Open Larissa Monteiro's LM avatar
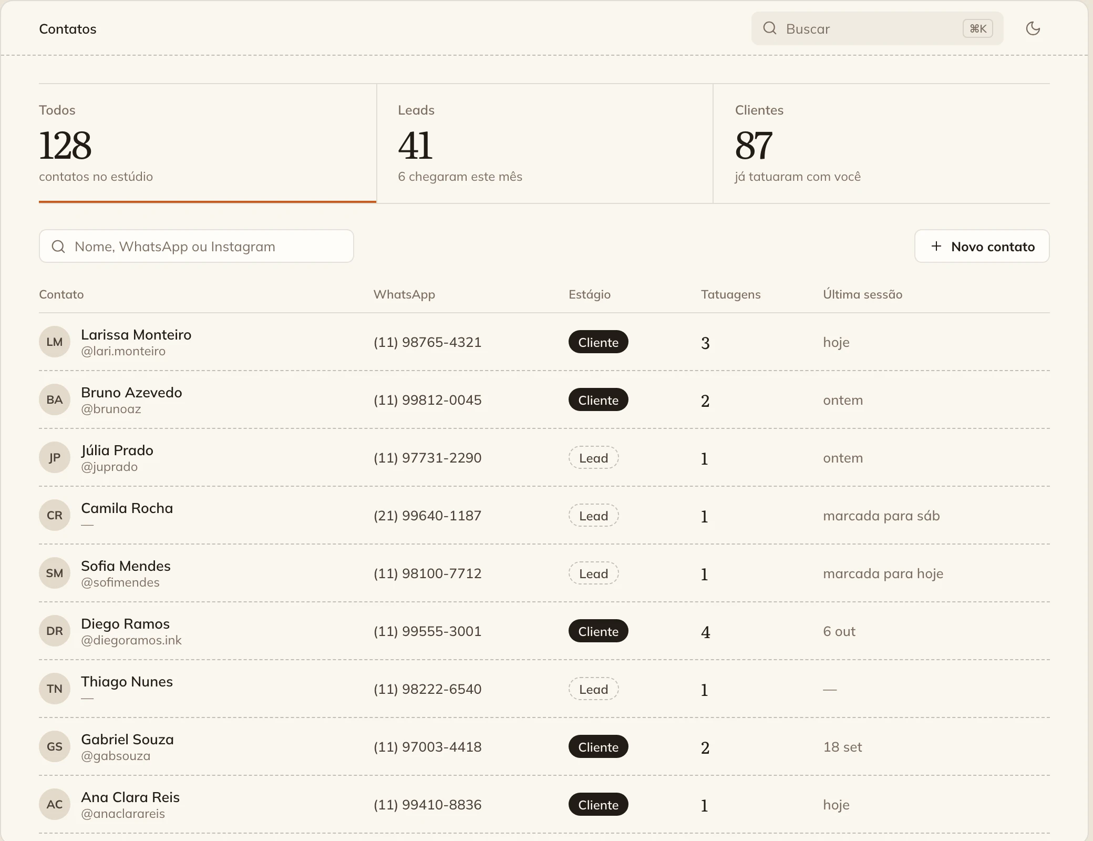Image resolution: width=1093 pixels, height=841 pixels. (x=55, y=342)
